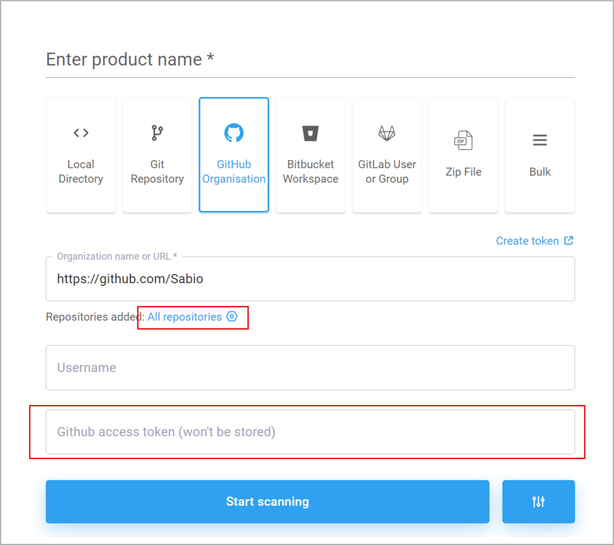
Task: Click the Bulk hamburger lines icon
Action: pyautogui.click(x=540, y=140)
